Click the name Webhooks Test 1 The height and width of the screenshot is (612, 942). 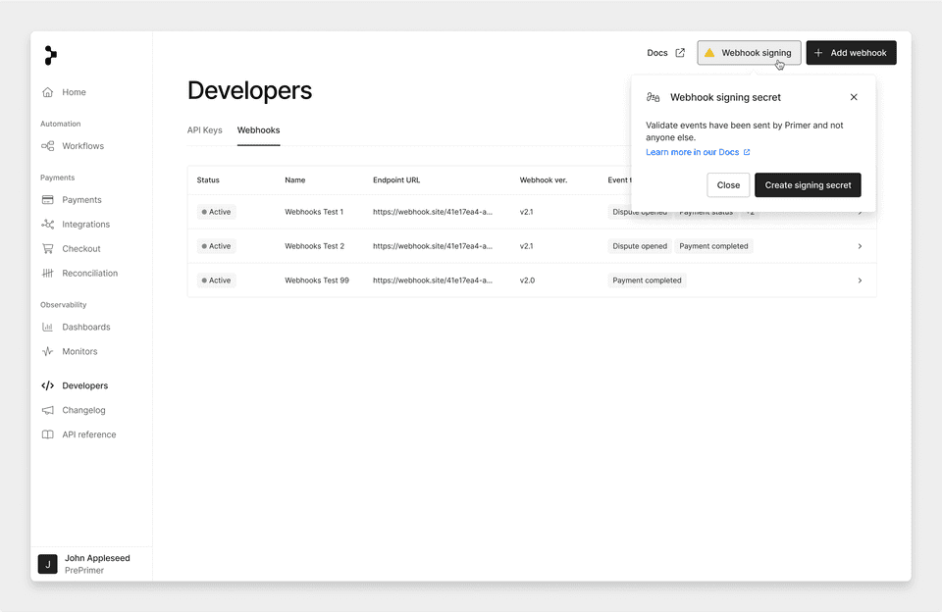click(x=314, y=212)
